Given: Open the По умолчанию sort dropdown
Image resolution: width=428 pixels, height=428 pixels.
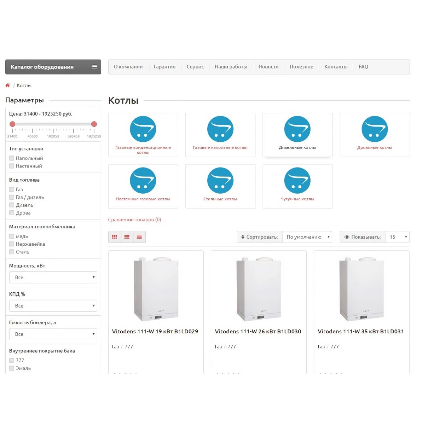Looking at the screenshot, I should (307, 237).
